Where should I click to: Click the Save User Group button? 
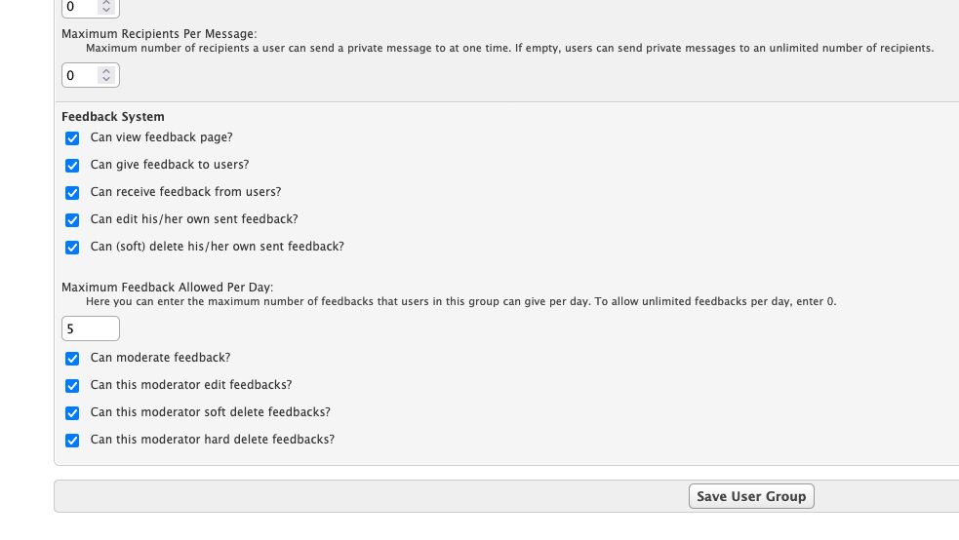pyautogui.click(x=751, y=496)
